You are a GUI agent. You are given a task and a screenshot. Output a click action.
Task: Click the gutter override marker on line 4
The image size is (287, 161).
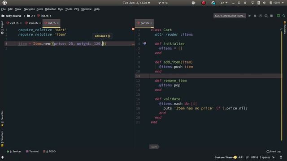144,43
